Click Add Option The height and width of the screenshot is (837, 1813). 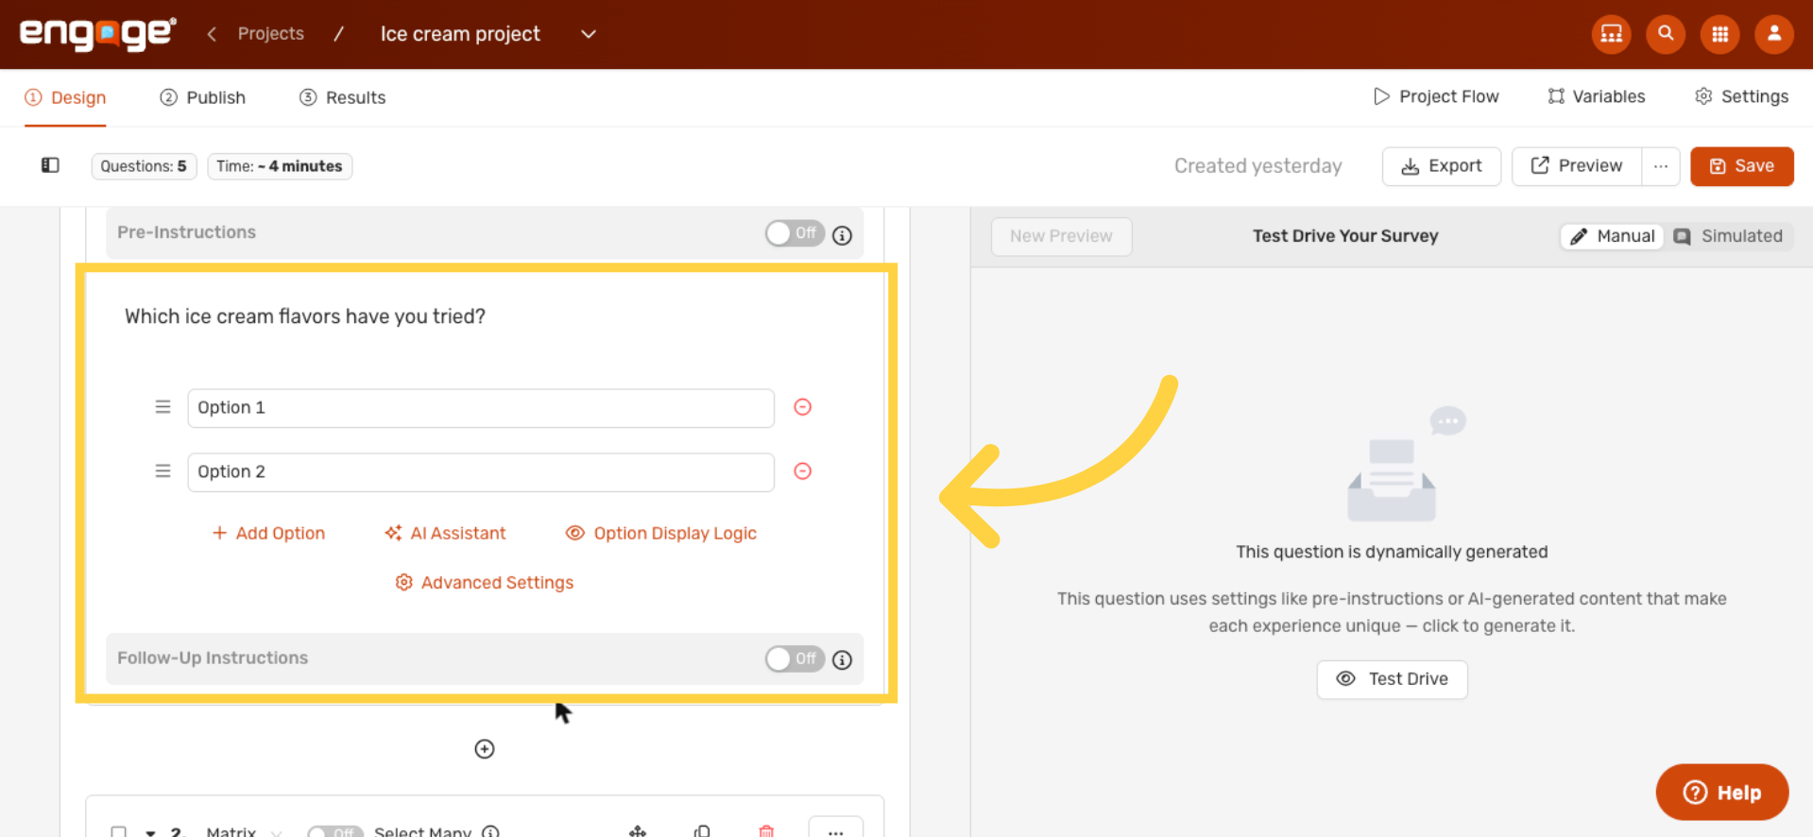coord(268,533)
